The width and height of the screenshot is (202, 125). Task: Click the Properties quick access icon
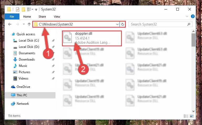pyautogui.click(x=18, y=9)
